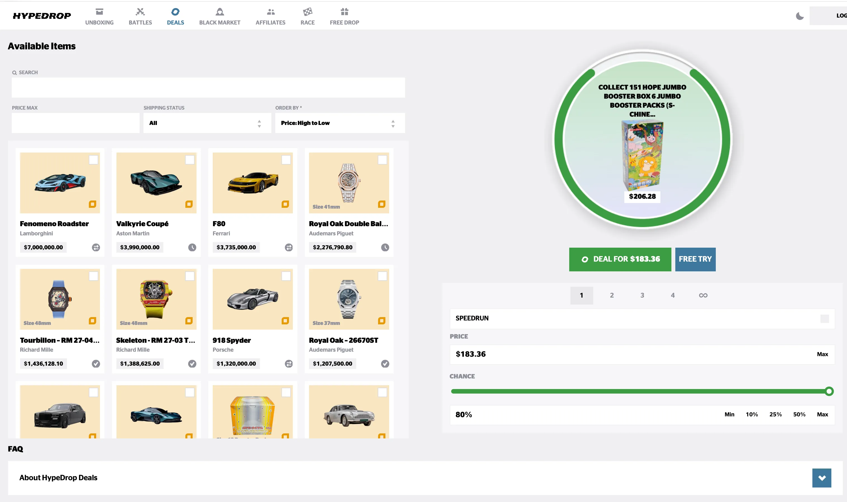This screenshot has width=847, height=502.
Task: Open the Shipping Status dropdown
Action: click(x=207, y=123)
